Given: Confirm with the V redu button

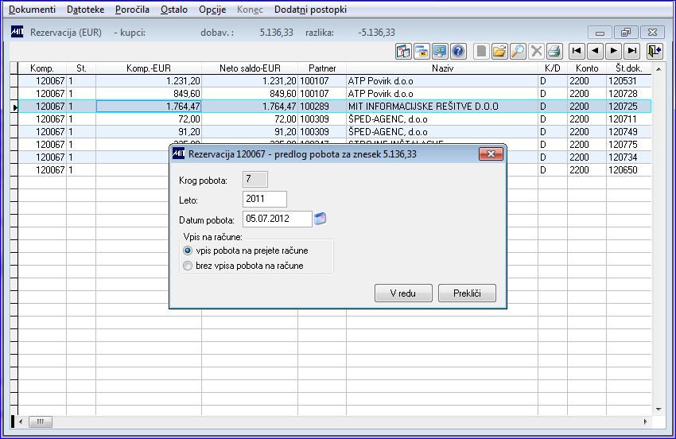Looking at the screenshot, I should tap(403, 293).
